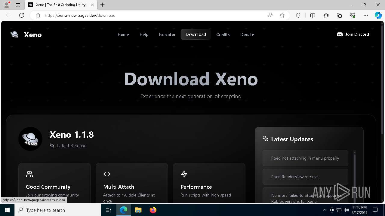The height and width of the screenshot is (216, 385).
Task: Click the Performance card title
Action: 196,187
